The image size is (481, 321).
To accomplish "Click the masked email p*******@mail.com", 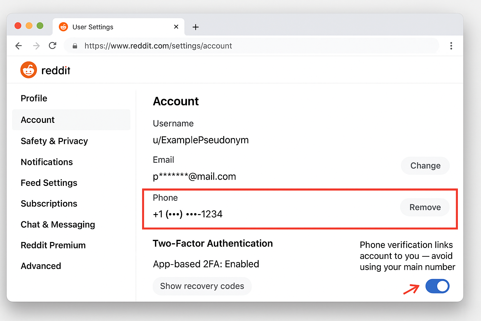I will [x=194, y=176].
